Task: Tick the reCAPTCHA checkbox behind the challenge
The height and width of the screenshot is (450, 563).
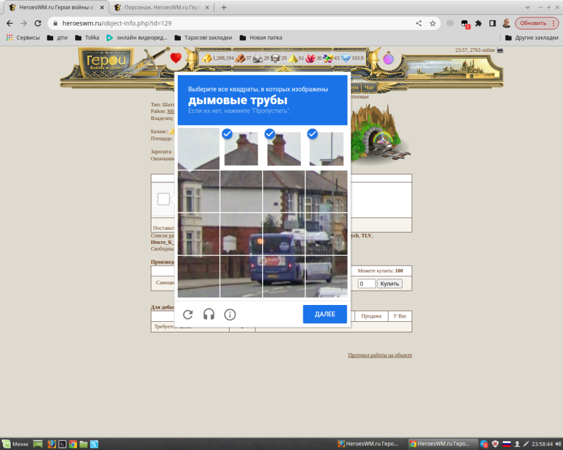Action: pyautogui.click(x=163, y=199)
